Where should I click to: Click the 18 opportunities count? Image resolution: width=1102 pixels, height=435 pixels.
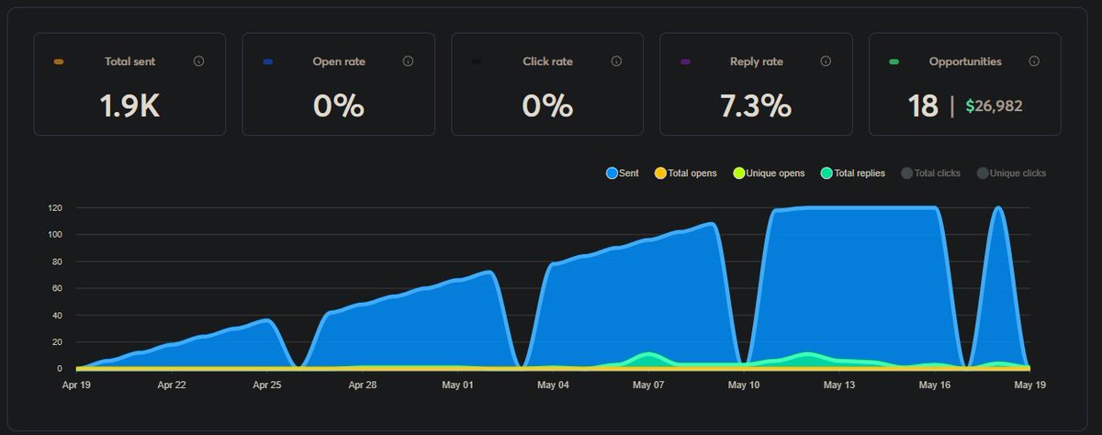(922, 106)
